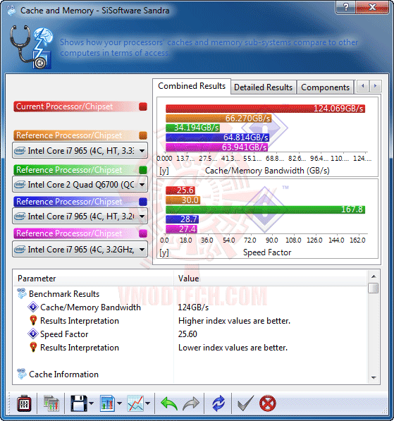This screenshot has height=421, width=394.
Task: Select the Combined Results tab
Action: pos(192,86)
